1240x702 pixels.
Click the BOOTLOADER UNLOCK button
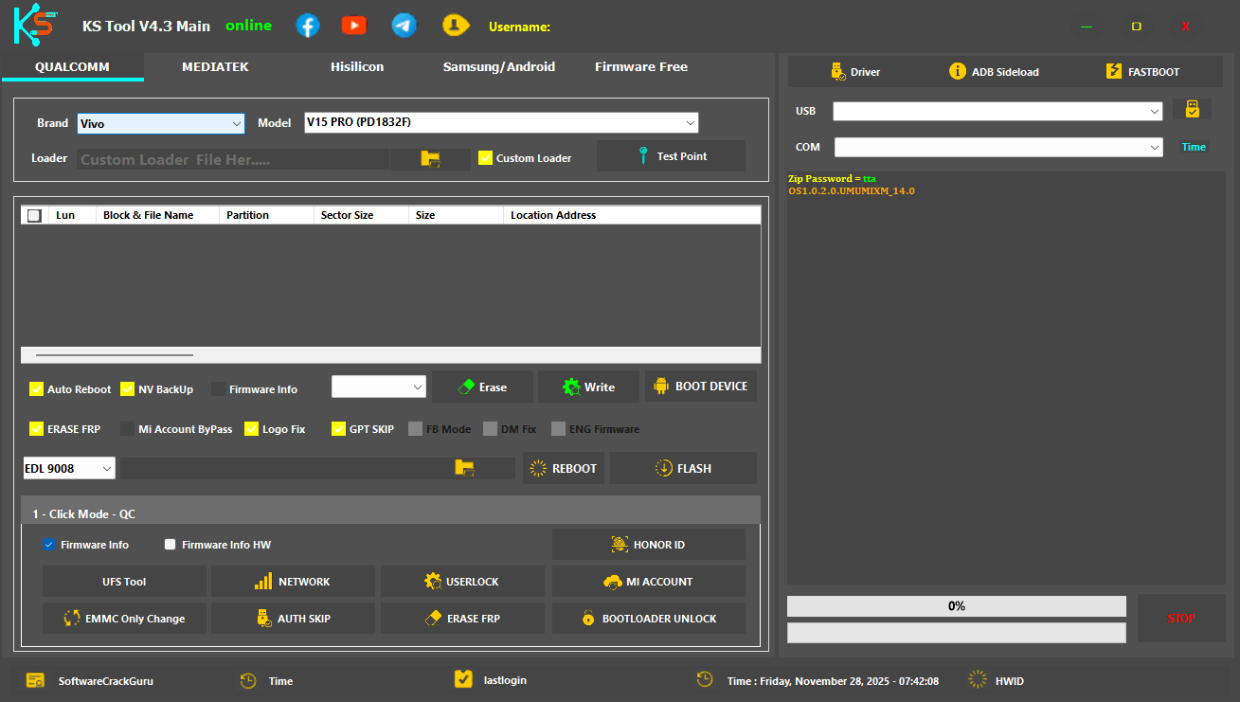point(648,618)
